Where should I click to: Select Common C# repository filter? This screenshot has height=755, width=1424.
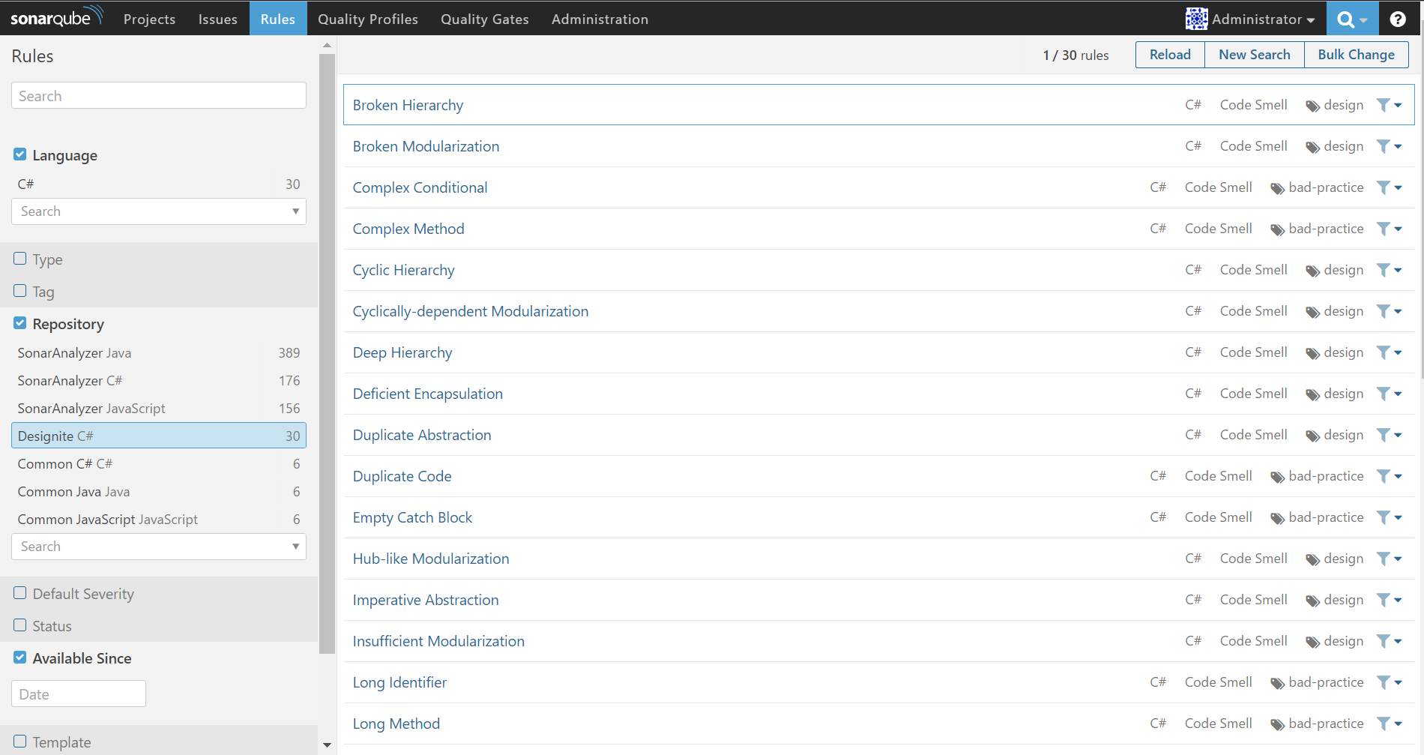pos(159,463)
